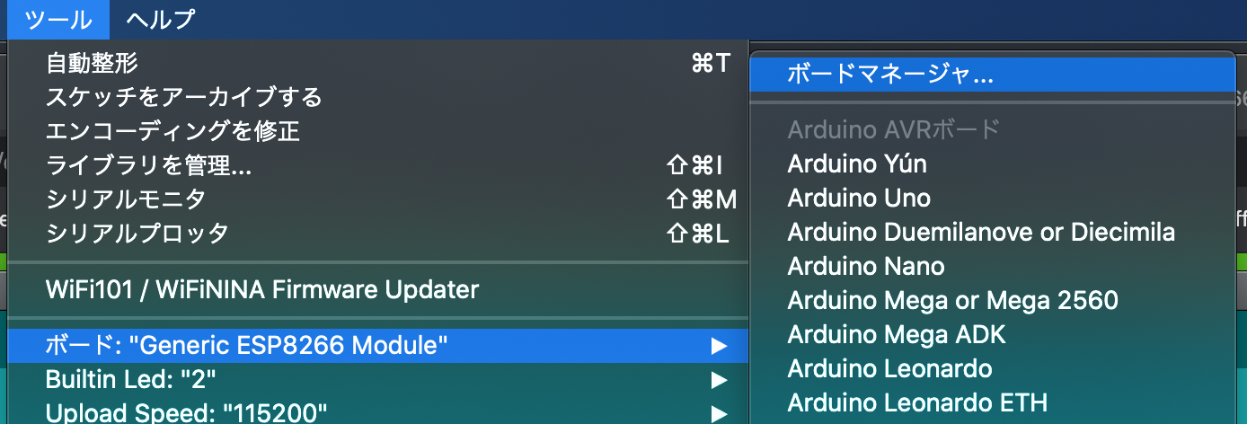Image resolution: width=1247 pixels, height=424 pixels.
Task: Select the Arduino Yún board
Action: [x=857, y=164]
